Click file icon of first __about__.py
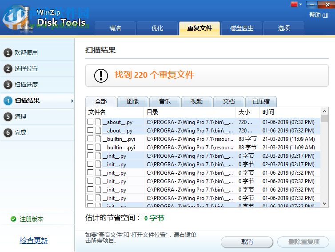This screenshot has height=252, width=335. pos(98,122)
